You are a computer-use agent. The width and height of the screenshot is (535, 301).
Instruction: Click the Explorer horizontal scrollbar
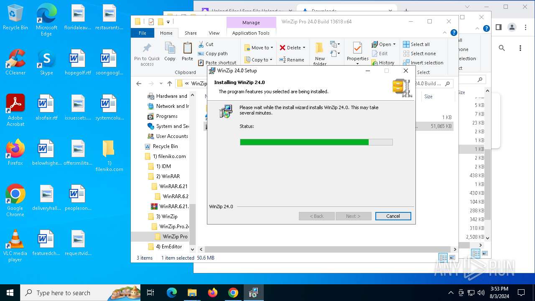[328, 249]
